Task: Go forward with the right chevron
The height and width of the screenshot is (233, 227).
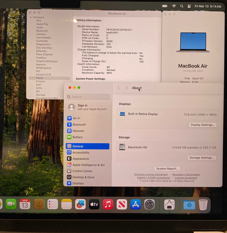Action: click(127, 88)
